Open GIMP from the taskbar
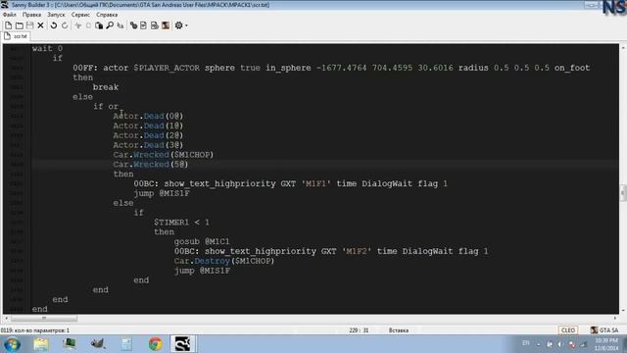 (x=98, y=344)
